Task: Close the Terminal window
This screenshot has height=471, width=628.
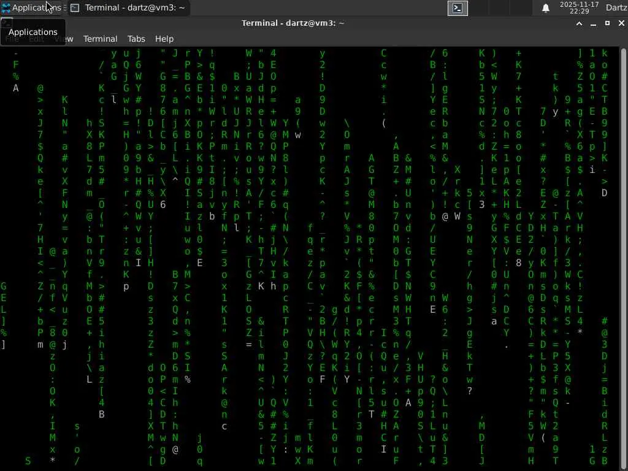Action: tap(621, 24)
